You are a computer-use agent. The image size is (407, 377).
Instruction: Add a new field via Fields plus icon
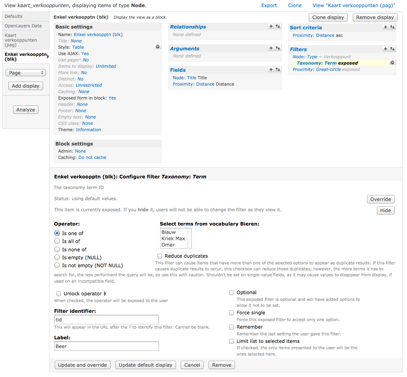pos(271,69)
